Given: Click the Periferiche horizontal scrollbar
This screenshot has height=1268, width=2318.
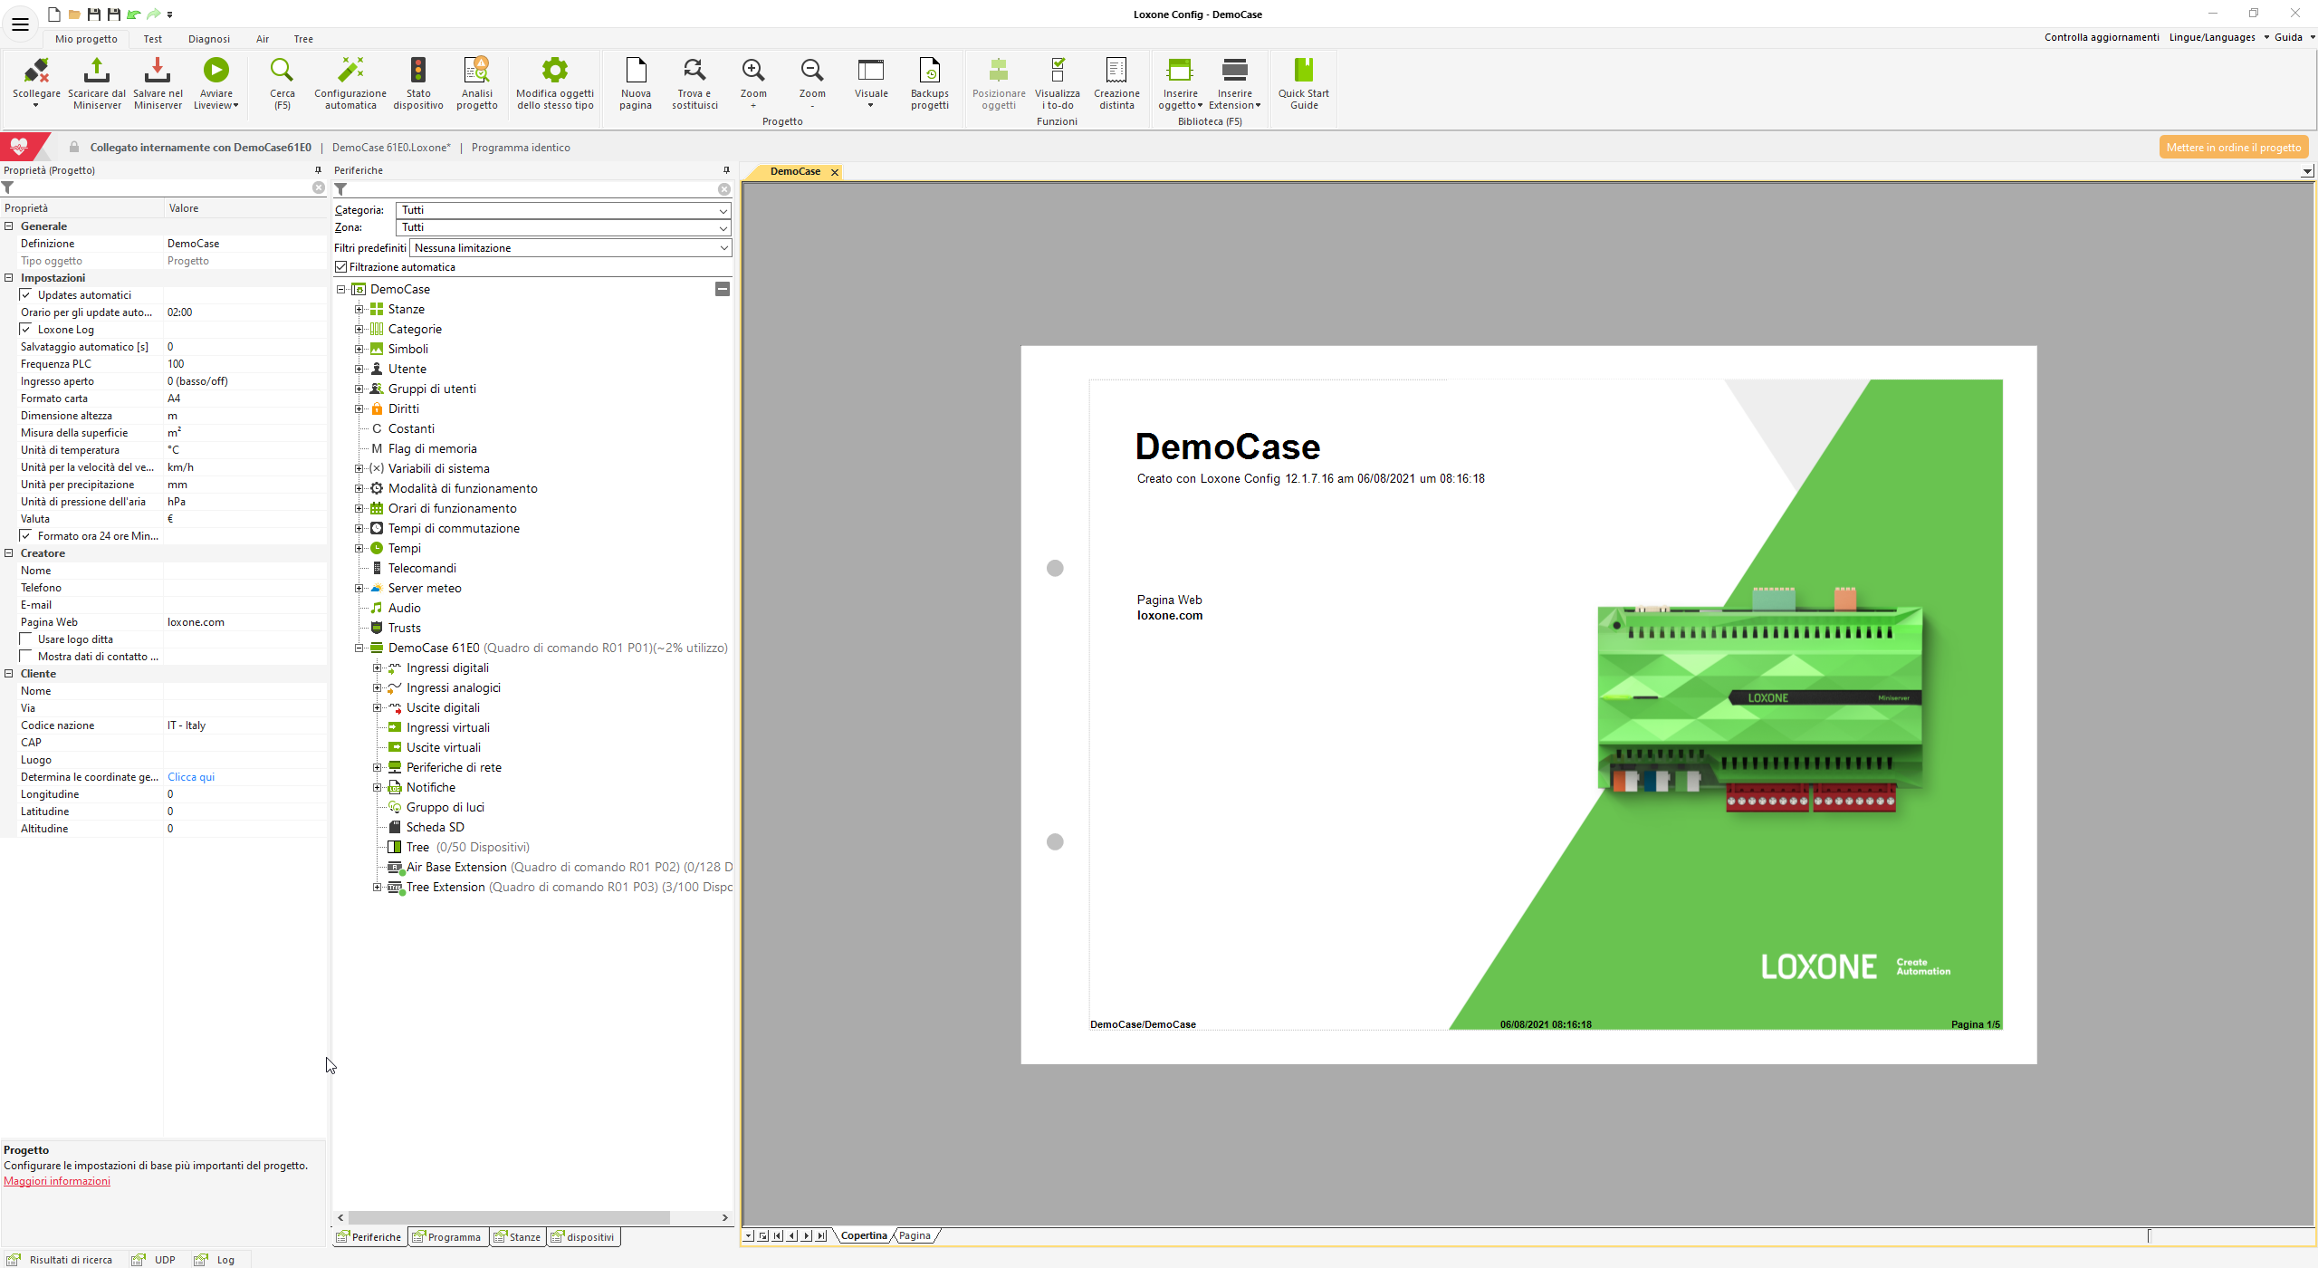Looking at the screenshot, I should (x=507, y=1218).
